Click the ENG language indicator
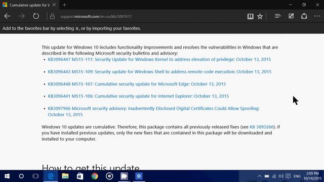Screen dimensions: 324x182 (x=297, y=176)
